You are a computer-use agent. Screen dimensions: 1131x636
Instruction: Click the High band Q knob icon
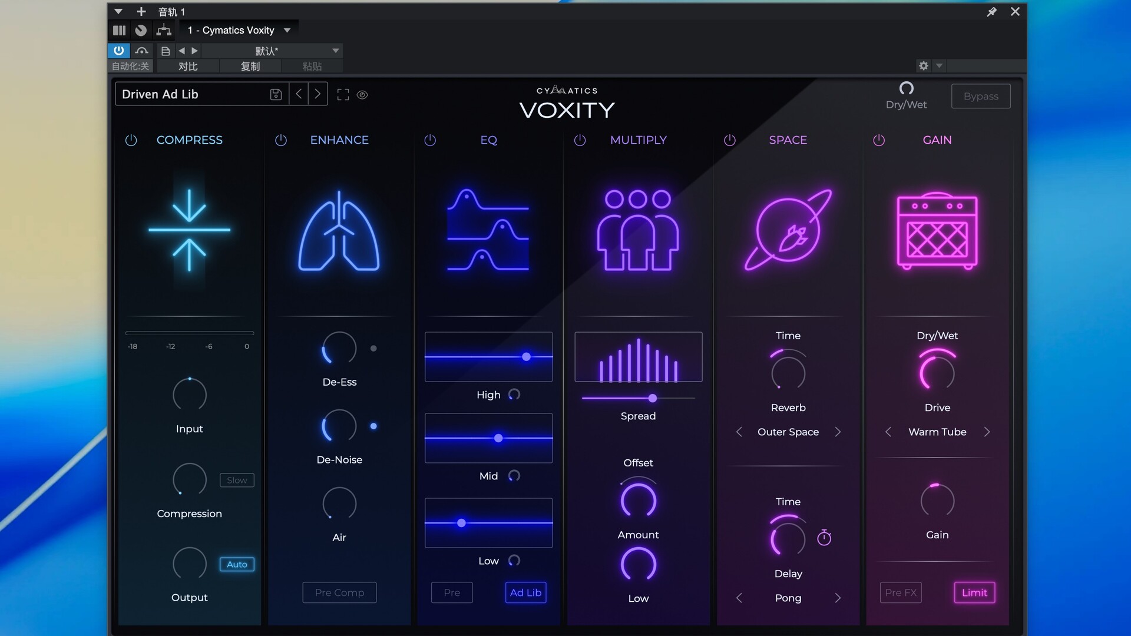coord(514,395)
